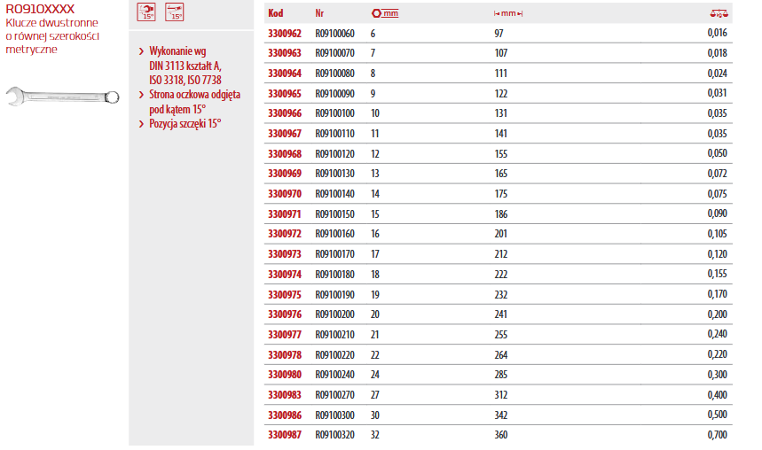Click the 'Kod' column header
This screenshot has width=762, height=450.
[x=276, y=13]
